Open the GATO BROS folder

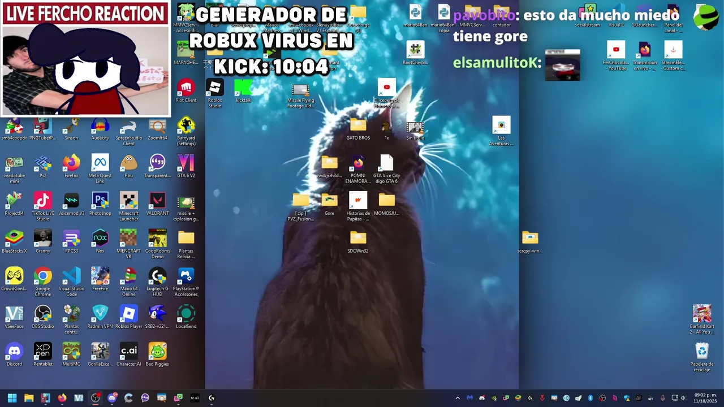point(358,129)
